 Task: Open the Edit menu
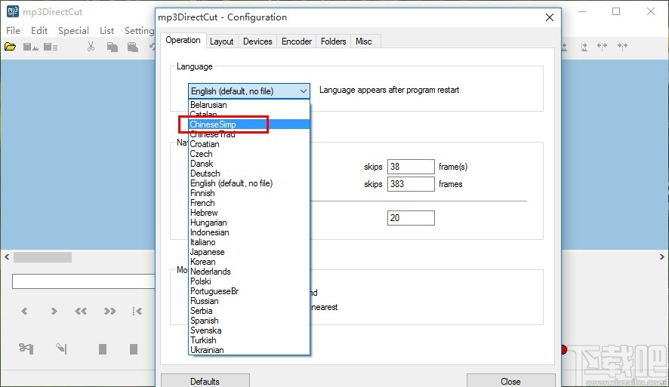[39, 31]
